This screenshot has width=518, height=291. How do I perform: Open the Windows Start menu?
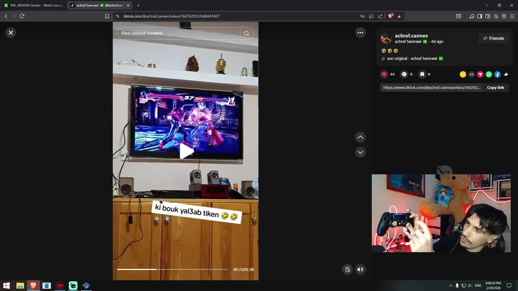point(6,286)
